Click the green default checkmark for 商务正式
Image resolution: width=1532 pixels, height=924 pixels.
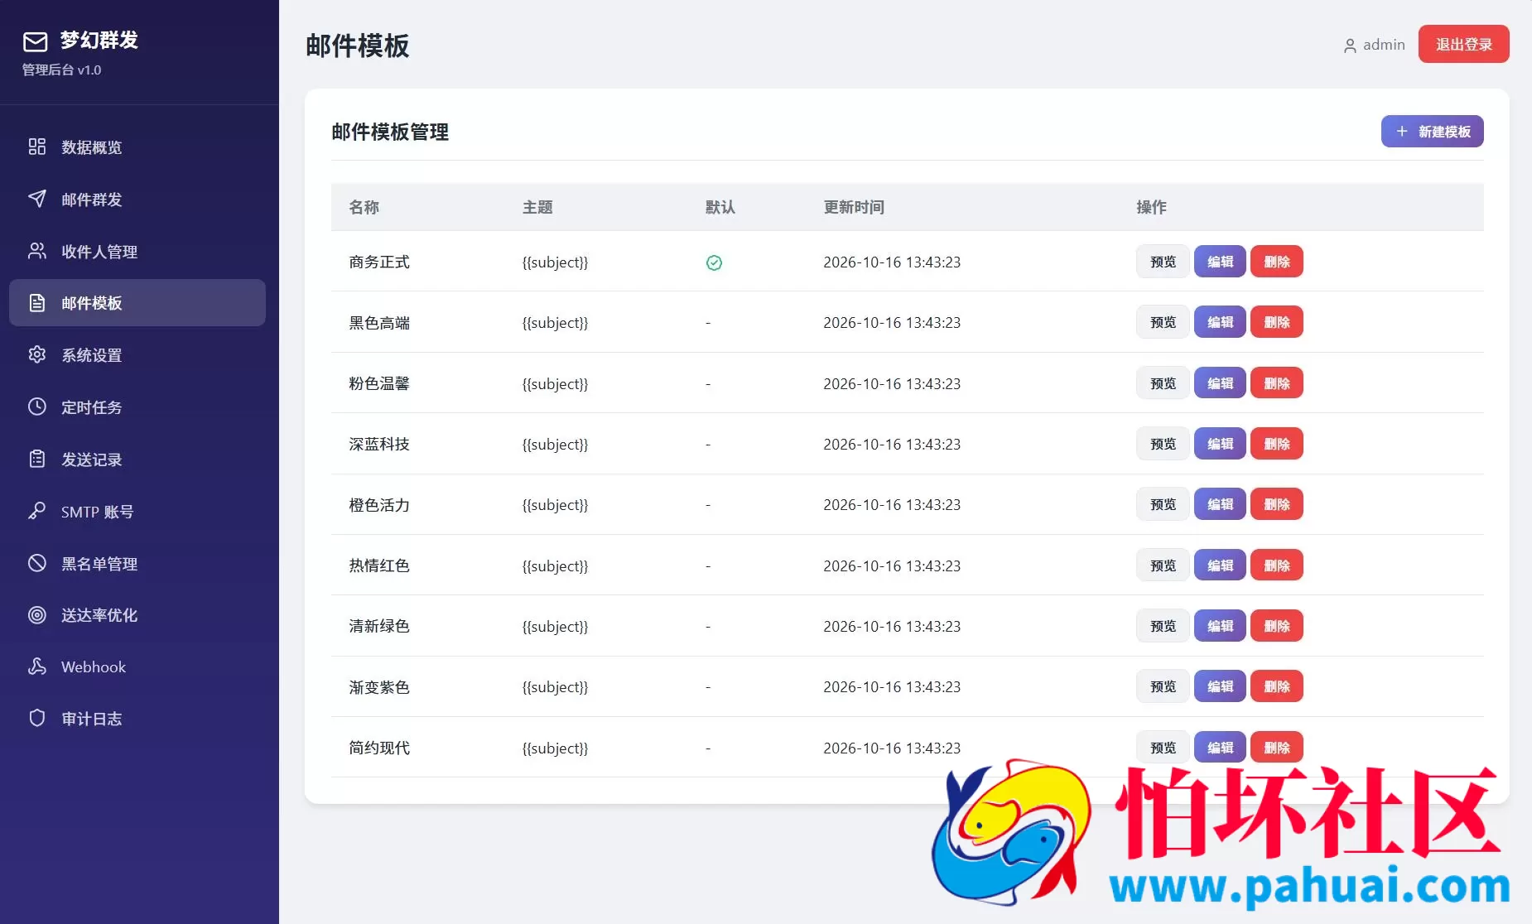714,262
